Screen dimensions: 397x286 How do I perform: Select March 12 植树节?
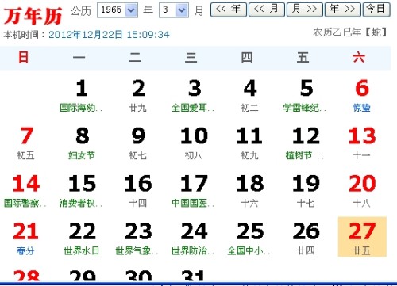306,143
